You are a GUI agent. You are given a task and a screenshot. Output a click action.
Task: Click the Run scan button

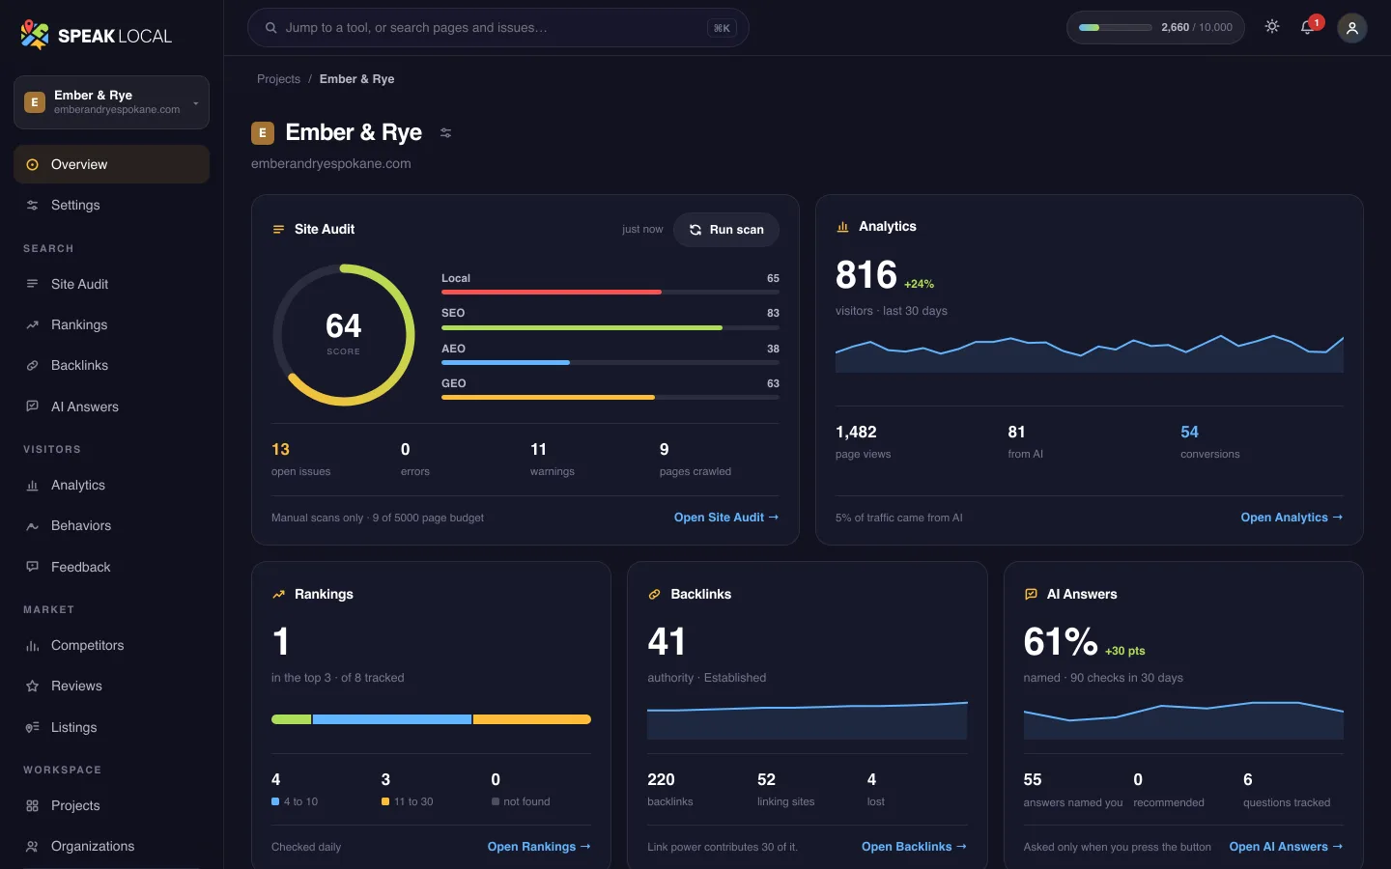(726, 230)
